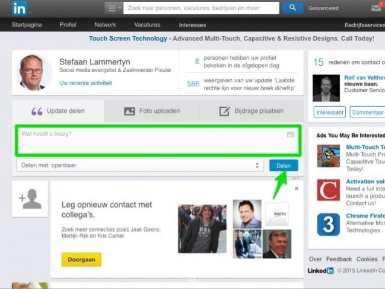Image resolution: width=385 pixels, height=289 pixels.
Task: Click the small image attach icon in text box
Action: coord(290,135)
